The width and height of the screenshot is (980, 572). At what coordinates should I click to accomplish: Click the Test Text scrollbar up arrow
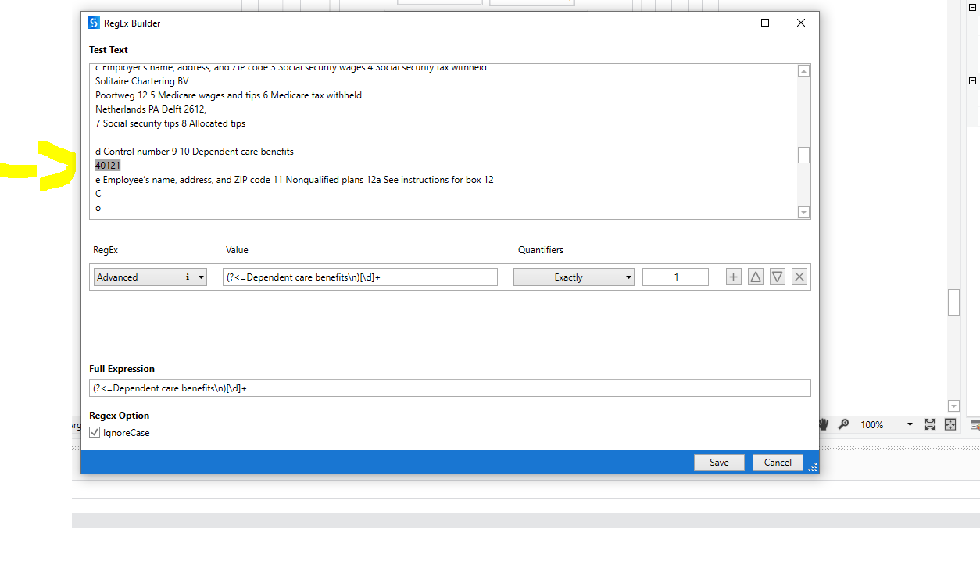803,70
